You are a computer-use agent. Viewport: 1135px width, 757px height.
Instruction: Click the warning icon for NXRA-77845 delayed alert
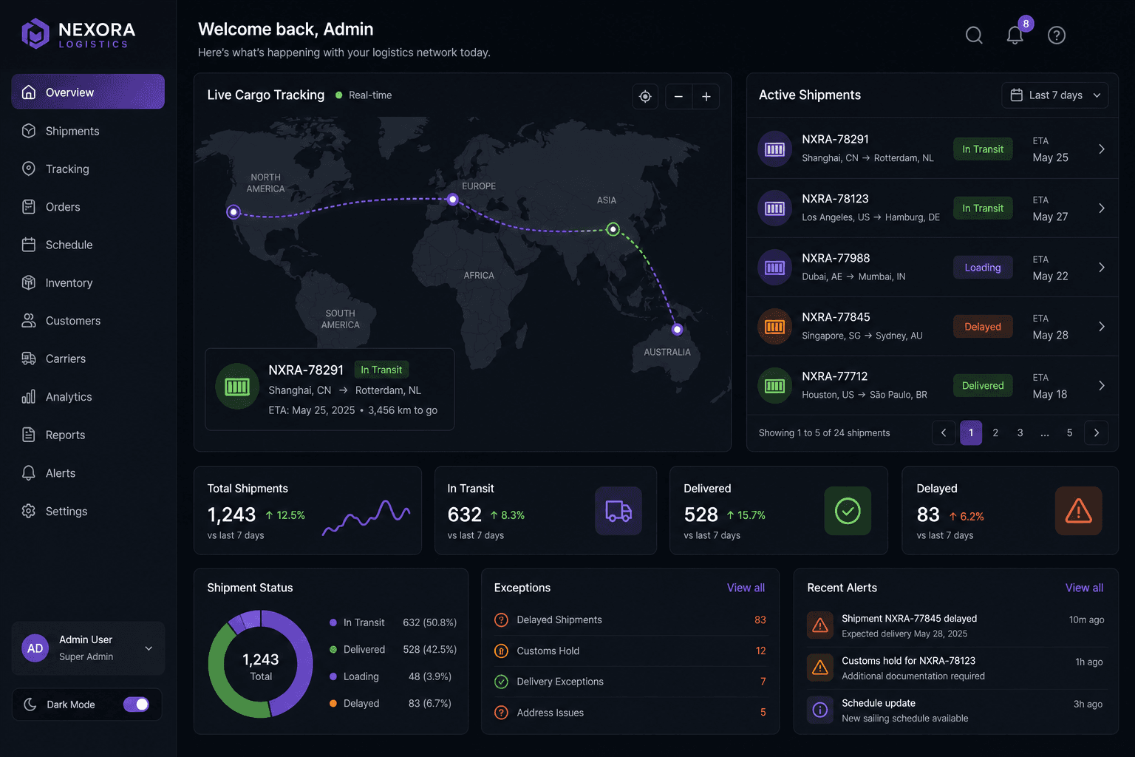pos(820,625)
